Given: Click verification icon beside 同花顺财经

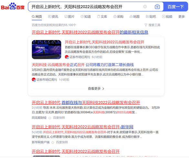Looking at the screenshot, I should click(50, 118).
